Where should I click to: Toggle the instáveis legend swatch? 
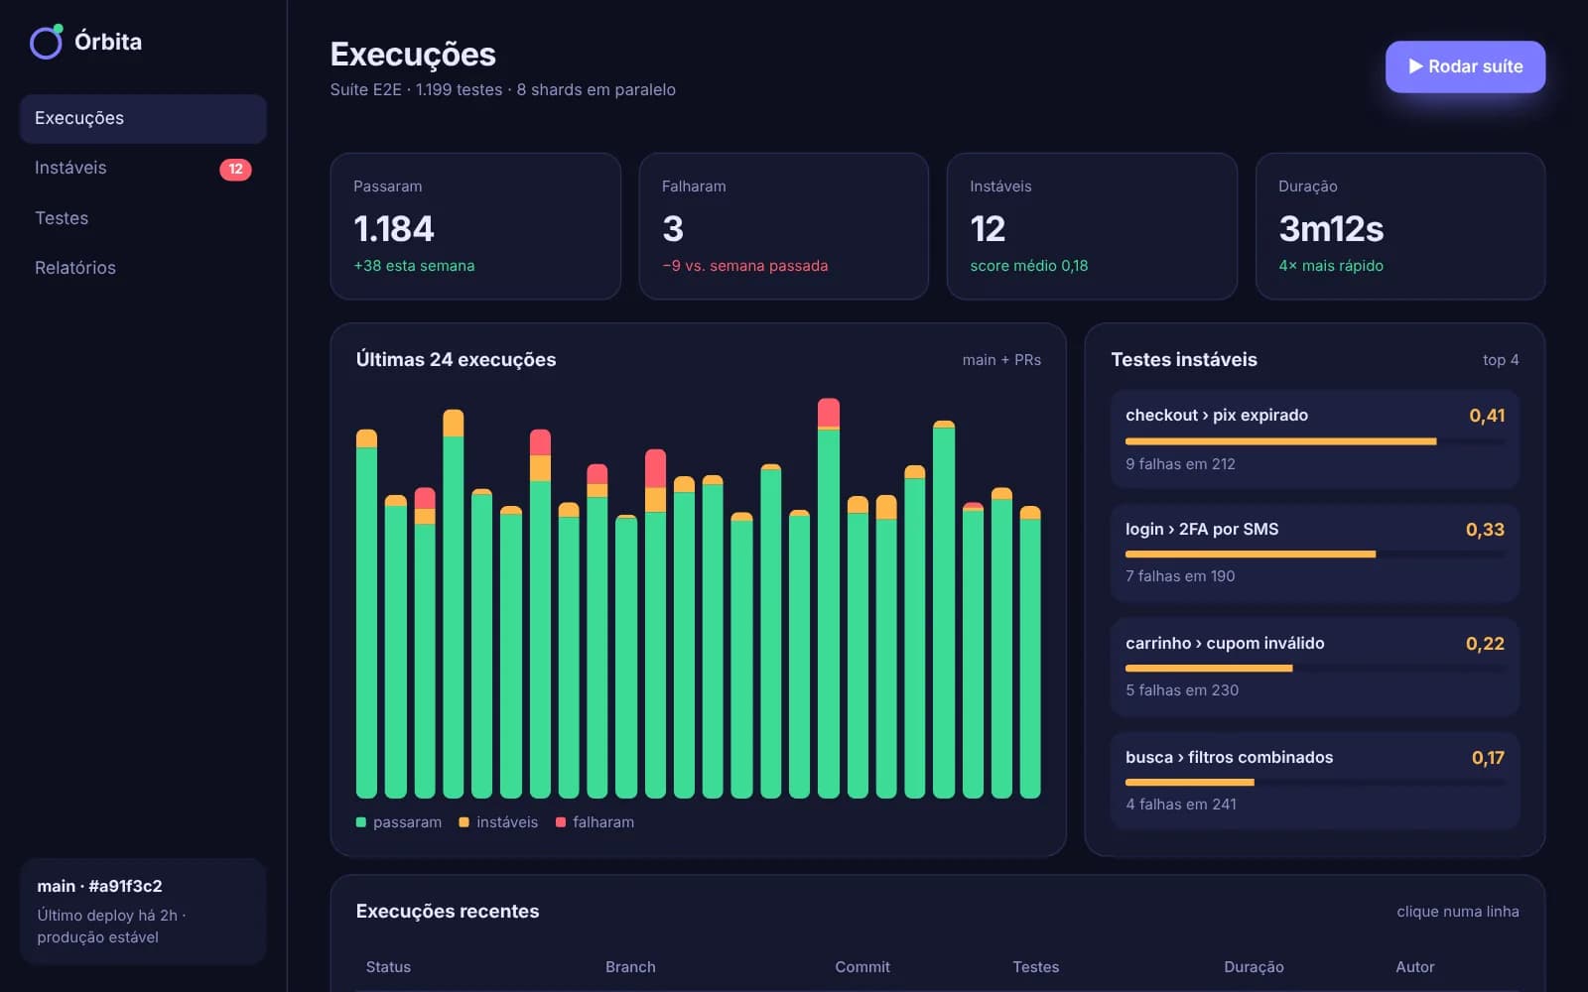tap(463, 822)
